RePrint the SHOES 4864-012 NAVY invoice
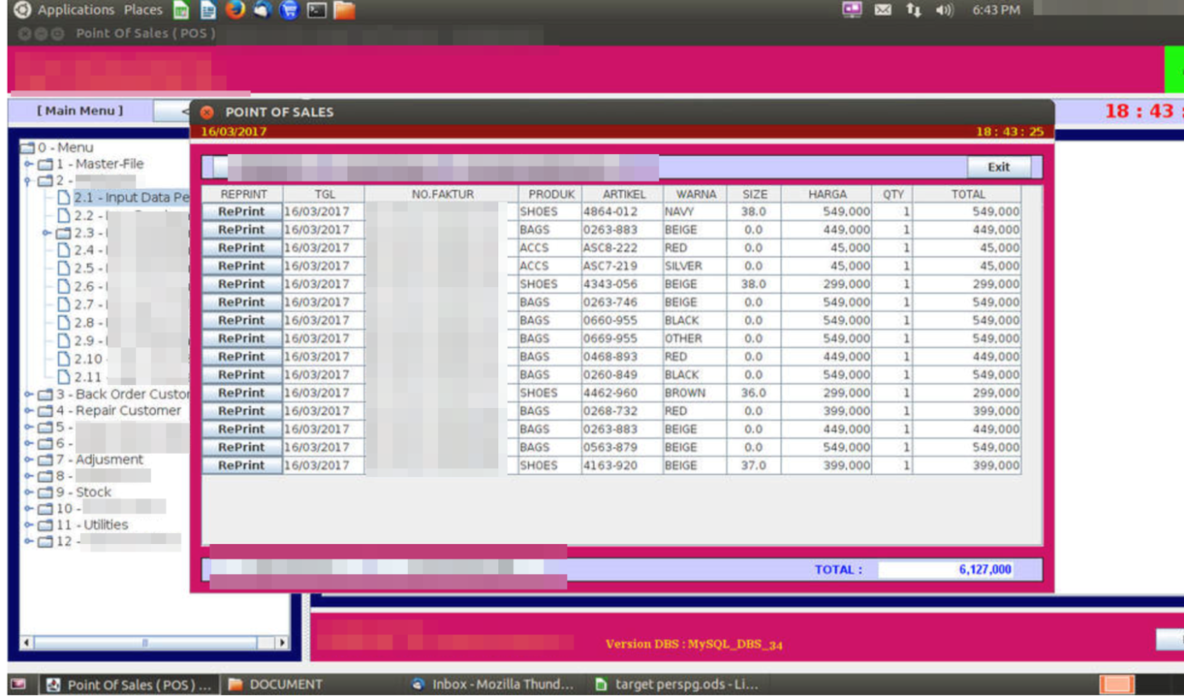Viewport: 1184px width, 700px height. pos(242,211)
